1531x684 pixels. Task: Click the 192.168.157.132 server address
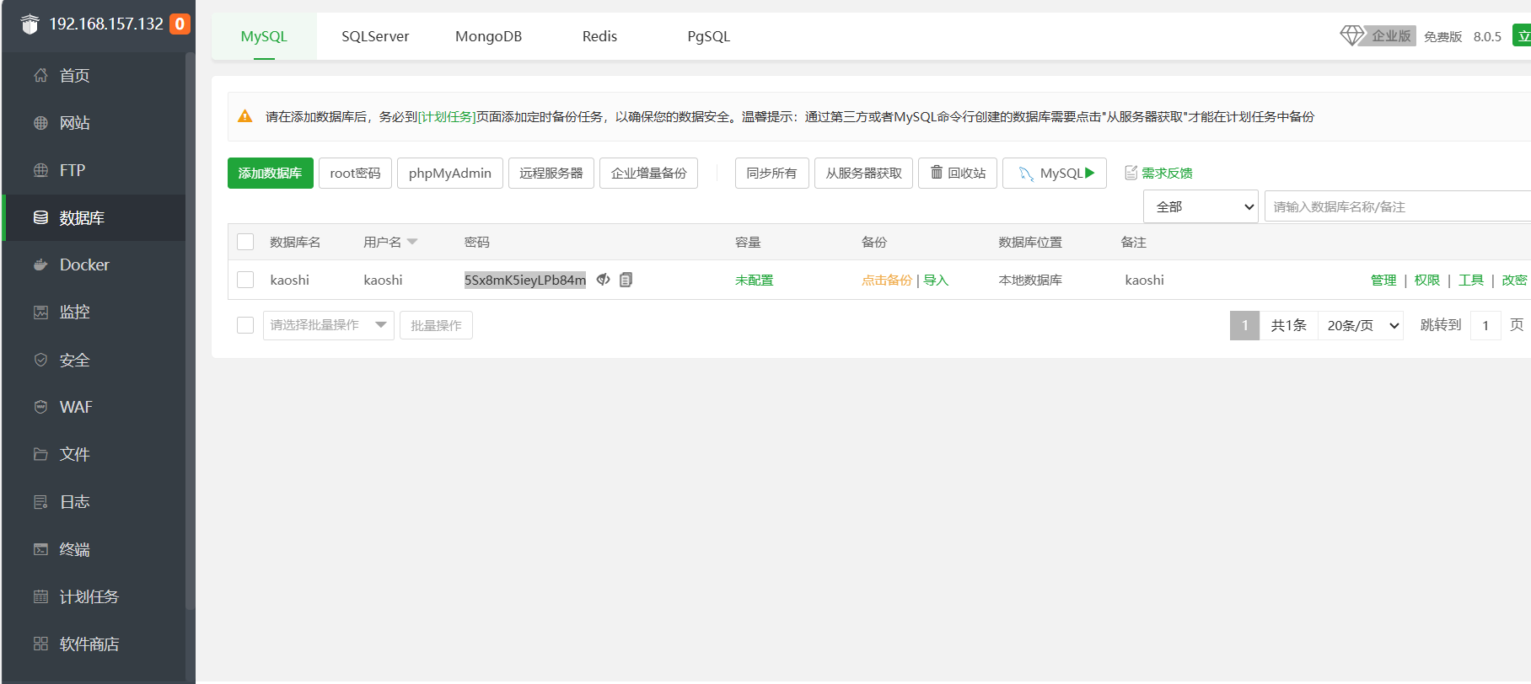click(106, 24)
